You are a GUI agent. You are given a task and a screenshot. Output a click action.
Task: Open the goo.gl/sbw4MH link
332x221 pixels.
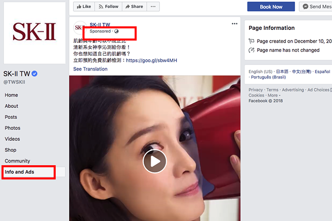click(151, 60)
